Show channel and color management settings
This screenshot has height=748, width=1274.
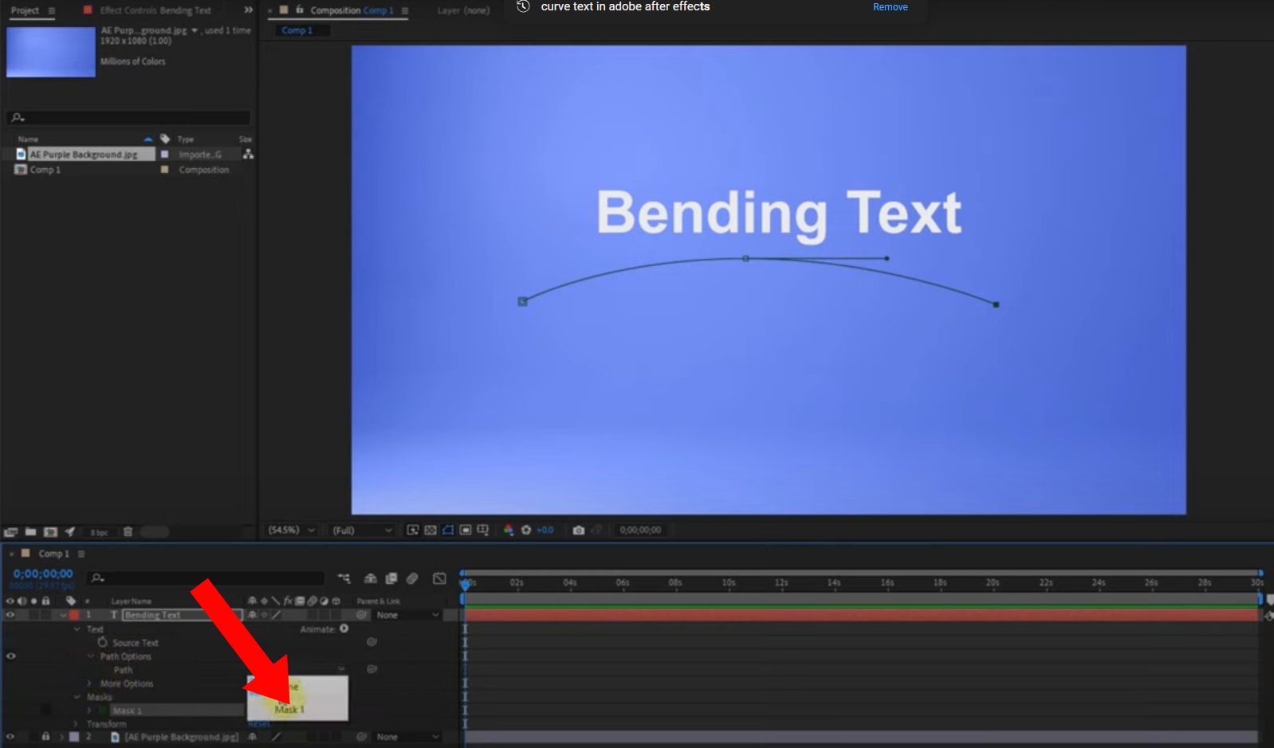click(509, 530)
